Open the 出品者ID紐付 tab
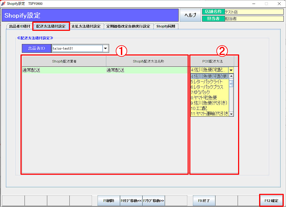 [x=20, y=26]
